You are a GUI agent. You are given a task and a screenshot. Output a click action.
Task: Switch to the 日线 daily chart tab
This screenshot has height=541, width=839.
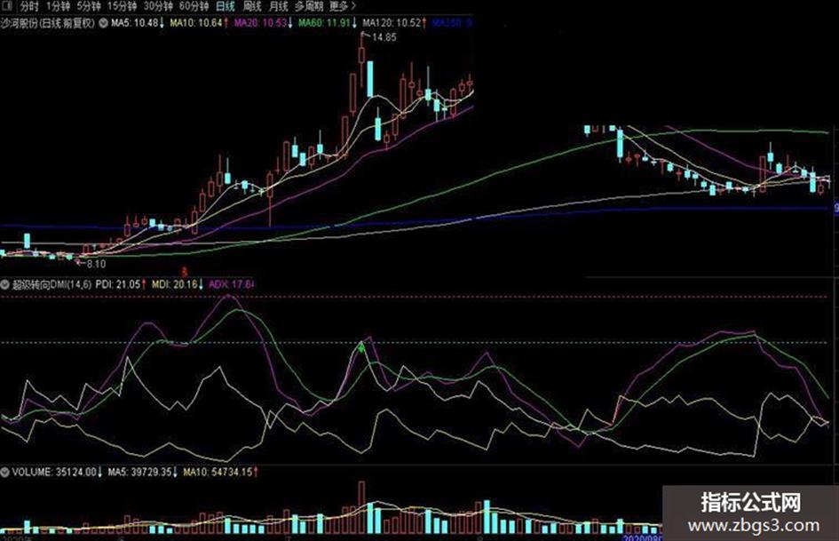(226, 6)
